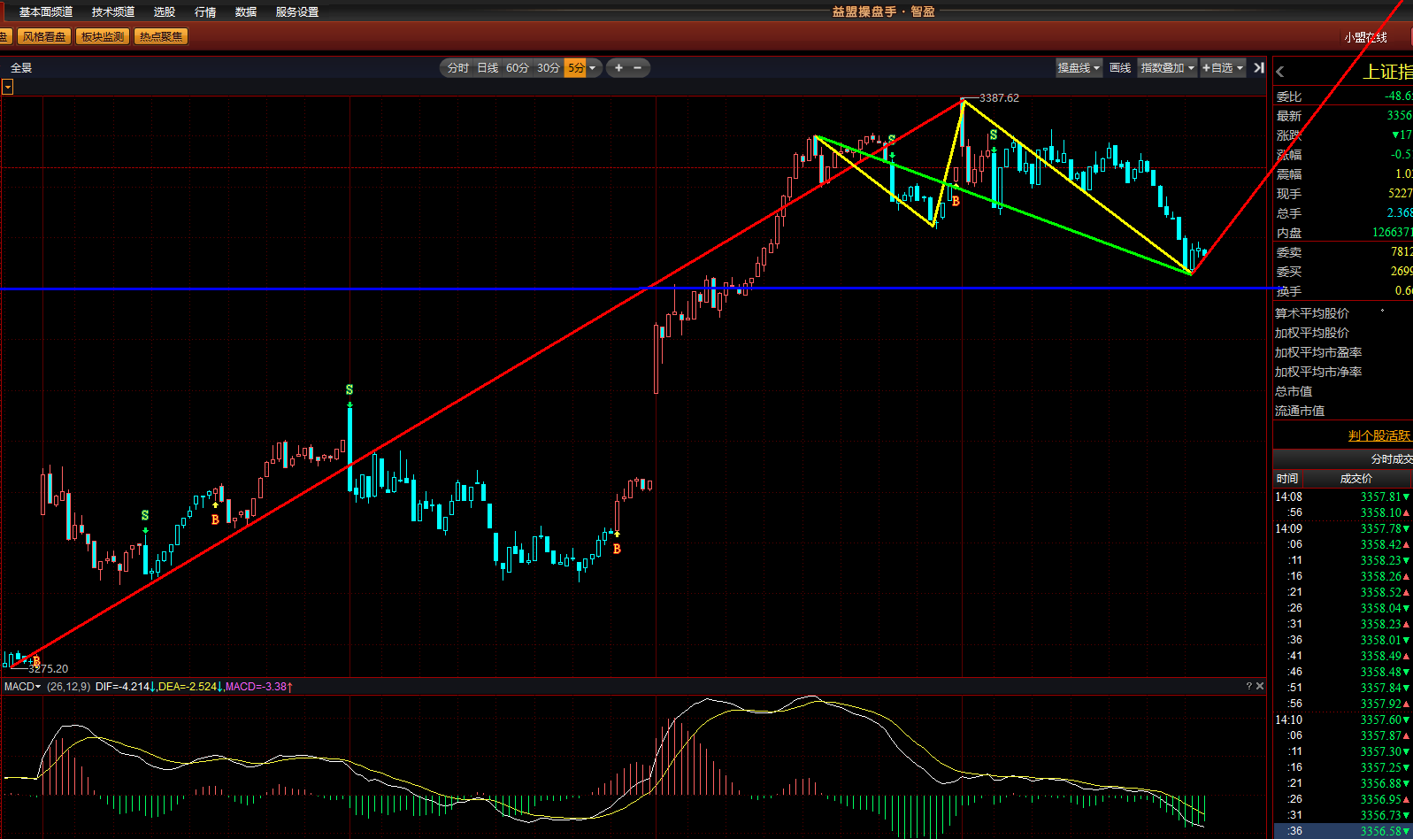Close the MACD indicator panel
Viewport: 1413px width, 839px height.
click(x=1260, y=686)
